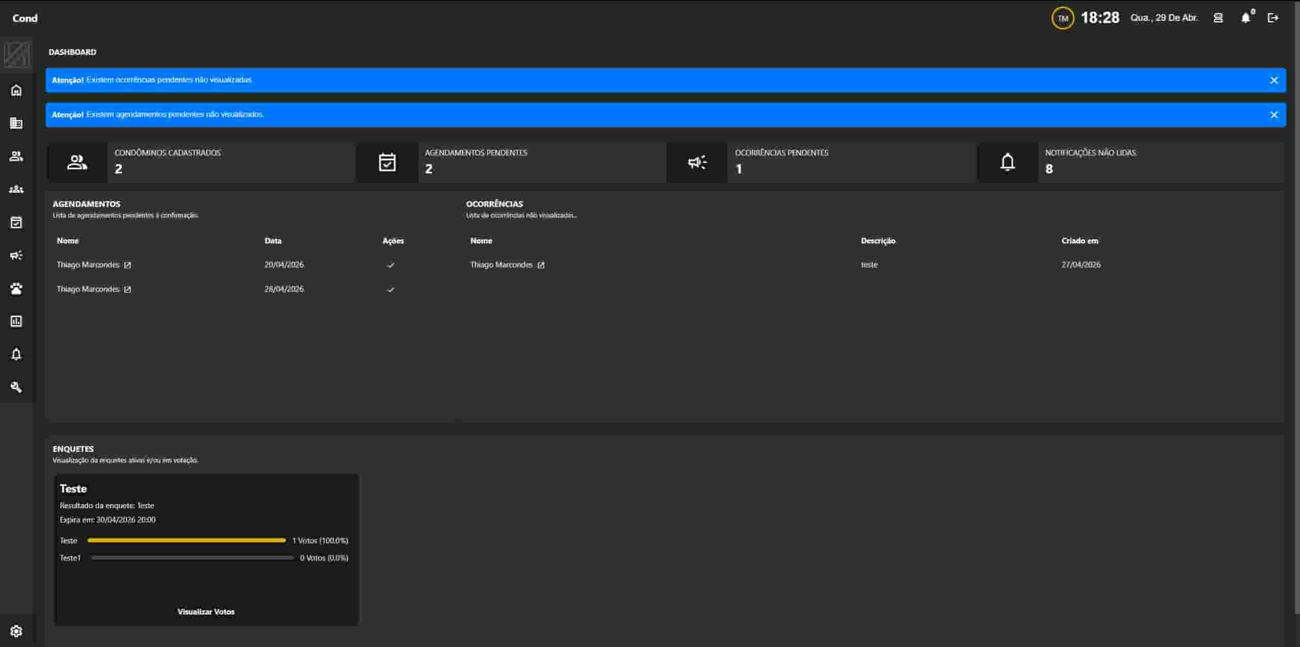Viewport: 1300px width, 647px height.
Task: Open the calendar scheduling sidebar icon
Action: tap(16, 222)
